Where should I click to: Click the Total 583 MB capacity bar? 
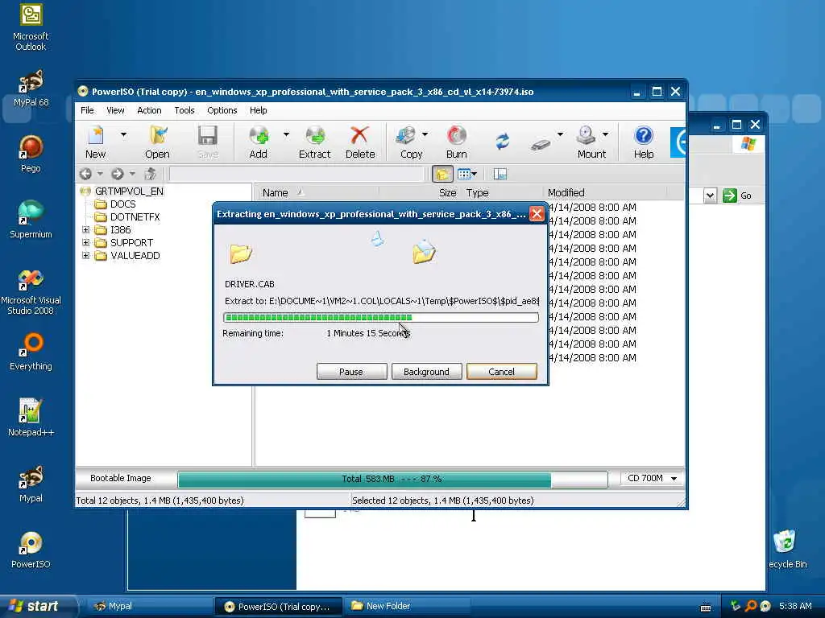pos(392,479)
